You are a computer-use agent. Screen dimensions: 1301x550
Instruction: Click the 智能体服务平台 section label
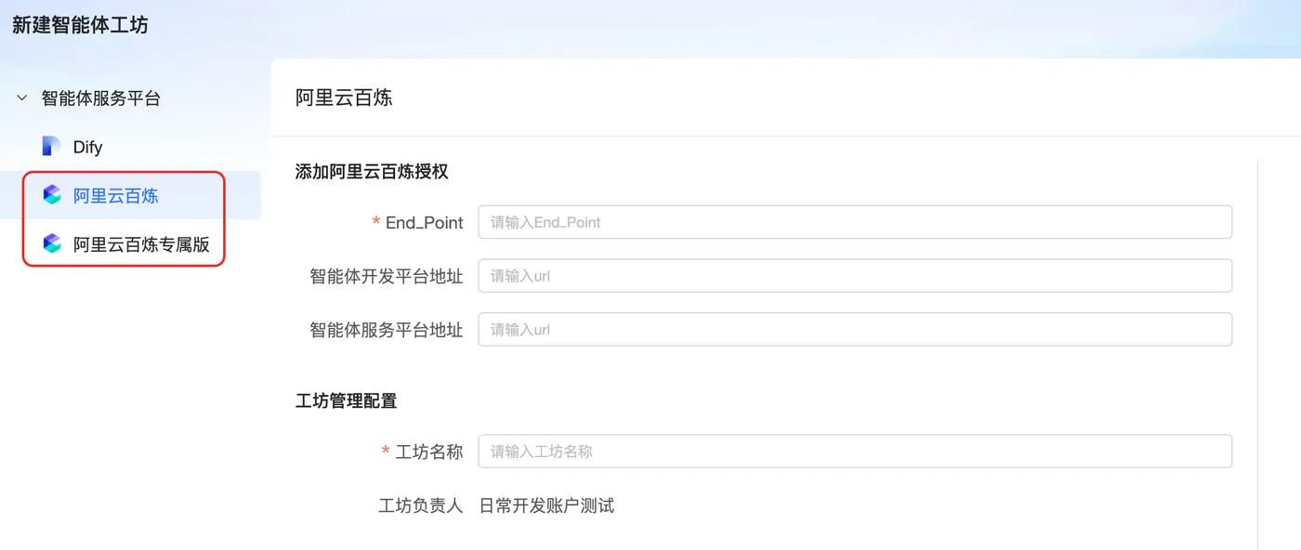click(101, 98)
